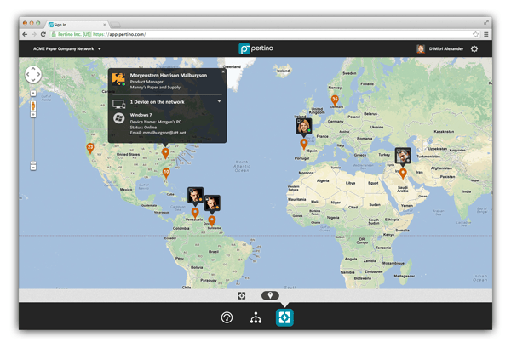Click the 'Product Manager' job title text
This screenshot has width=511, height=348.
146,82
